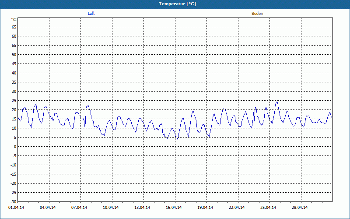This screenshot has height=219, width=350.
Task: Click the 20 value on y-axis
Action: coord(14,110)
